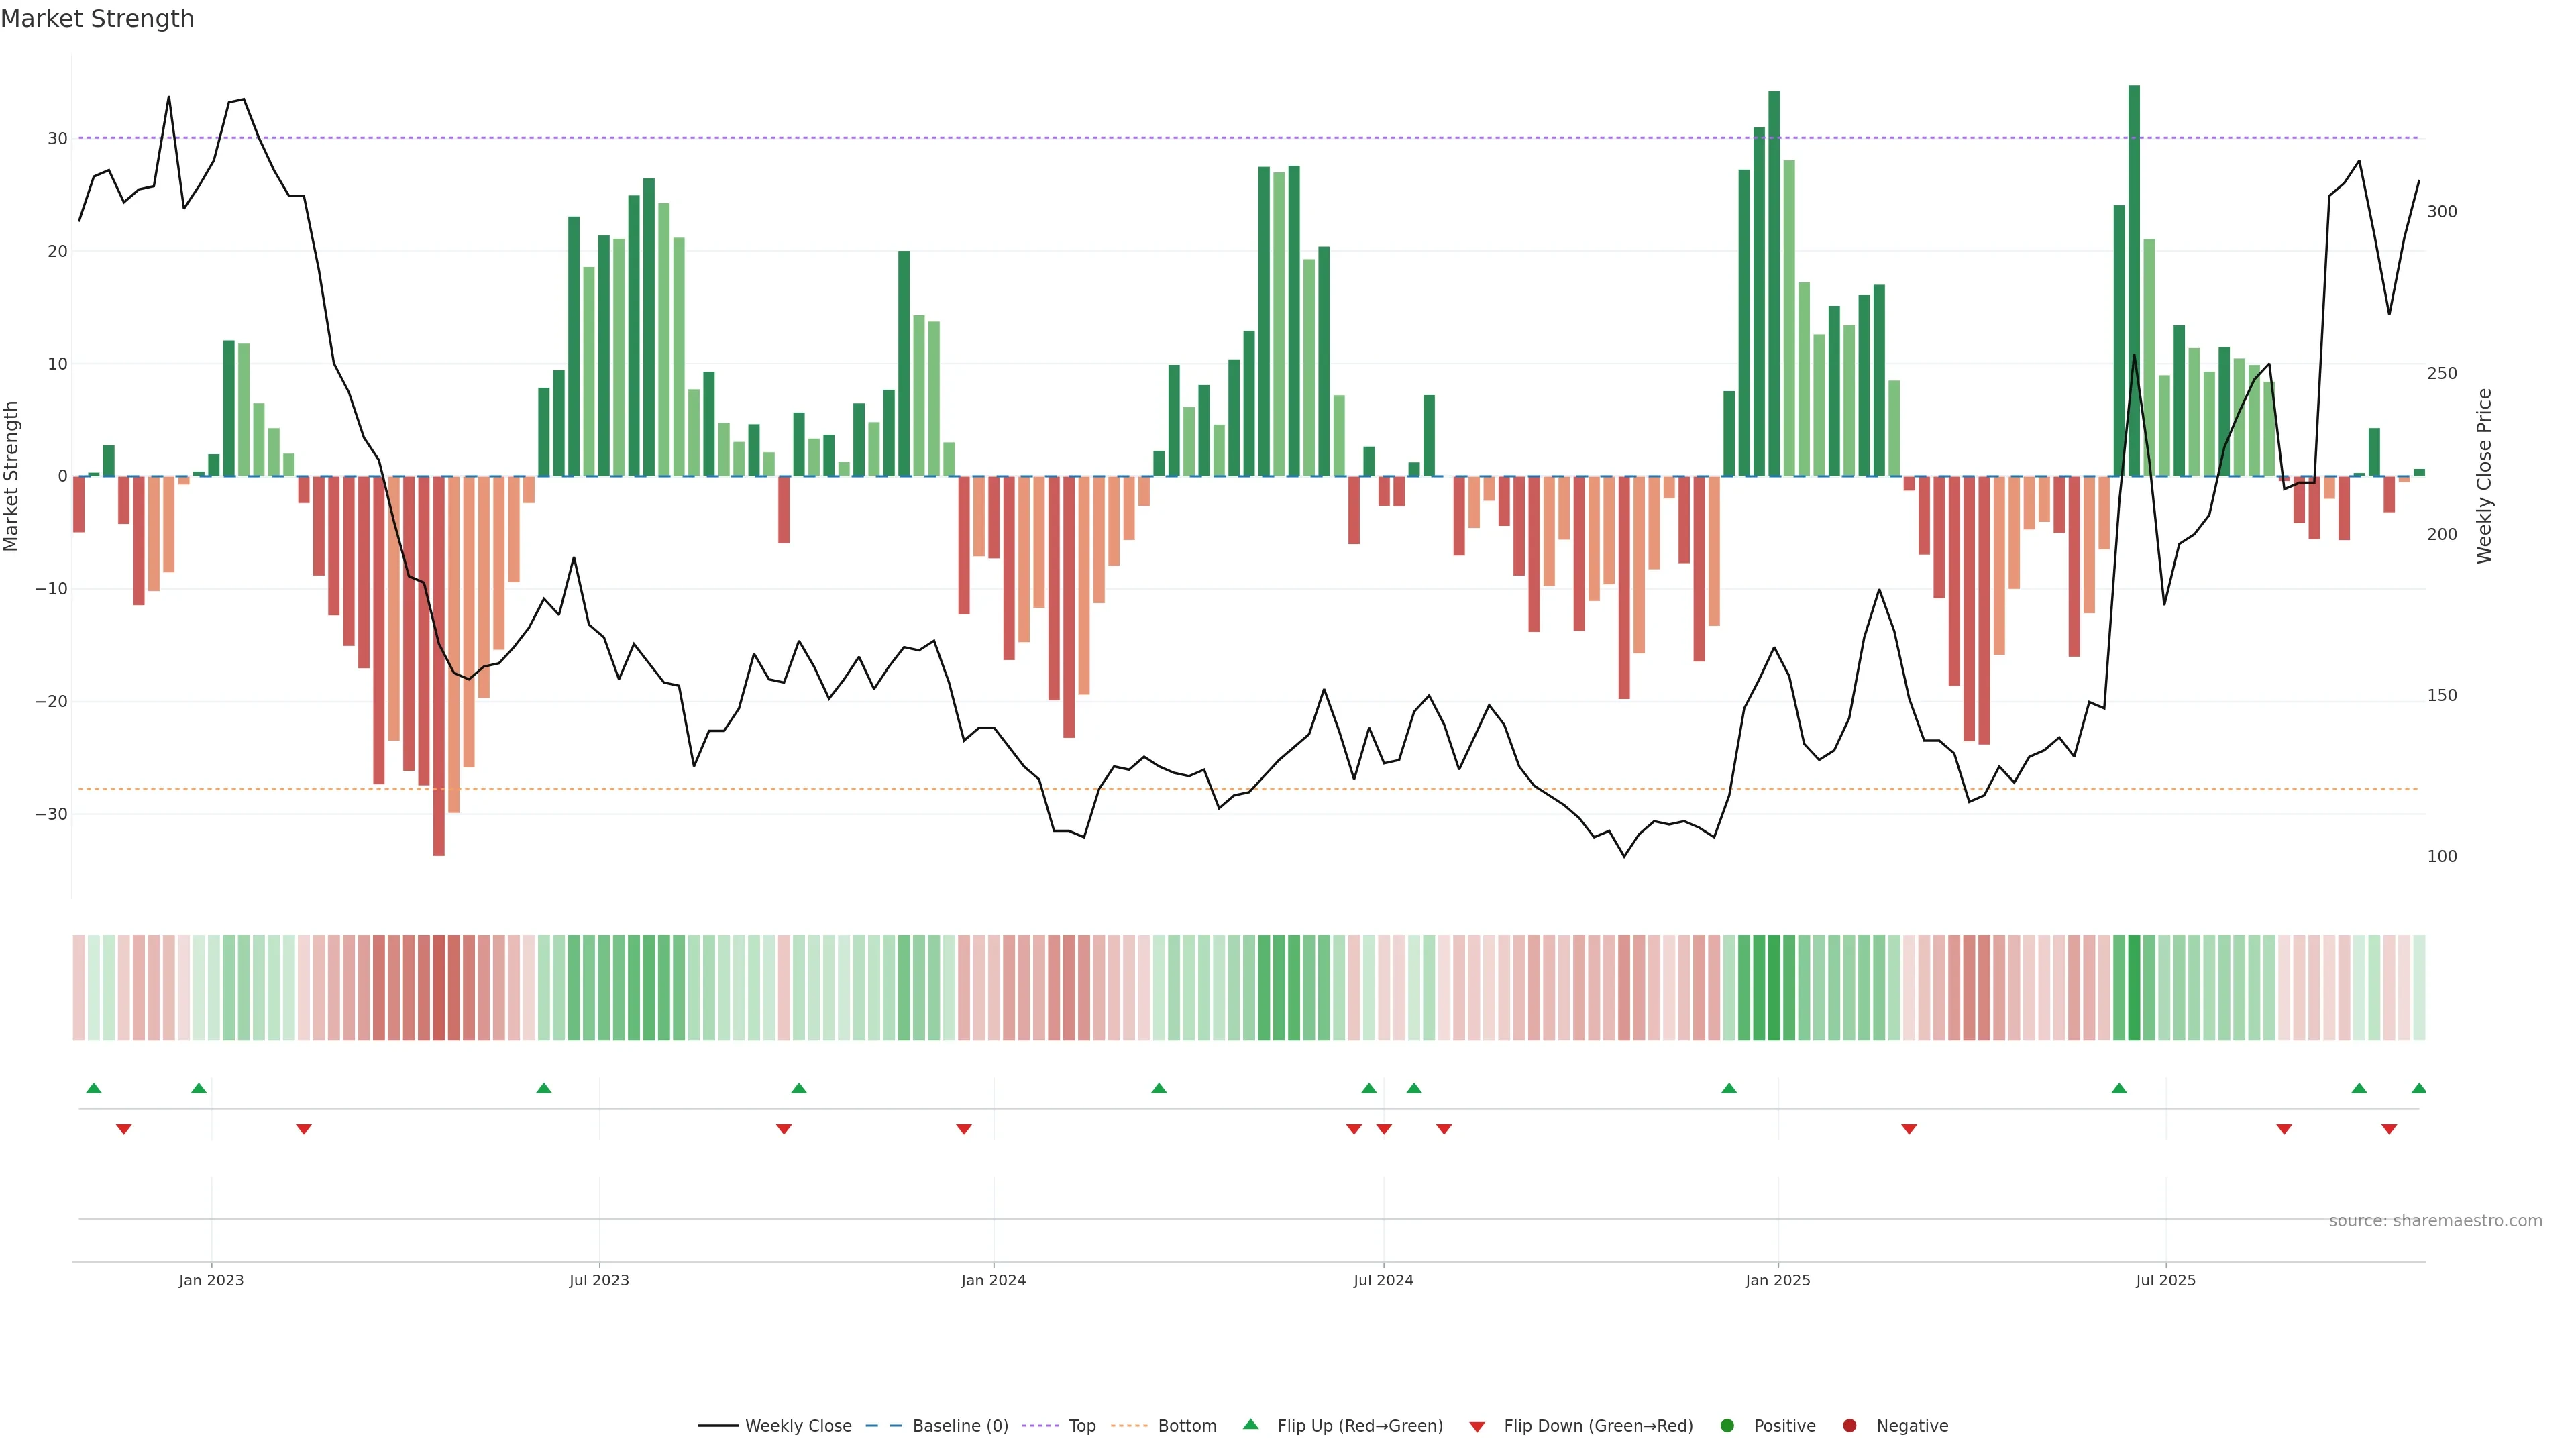2576x1449 pixels.
Task: Click the Top purple dotted legend icon
Action: 1041,1426
